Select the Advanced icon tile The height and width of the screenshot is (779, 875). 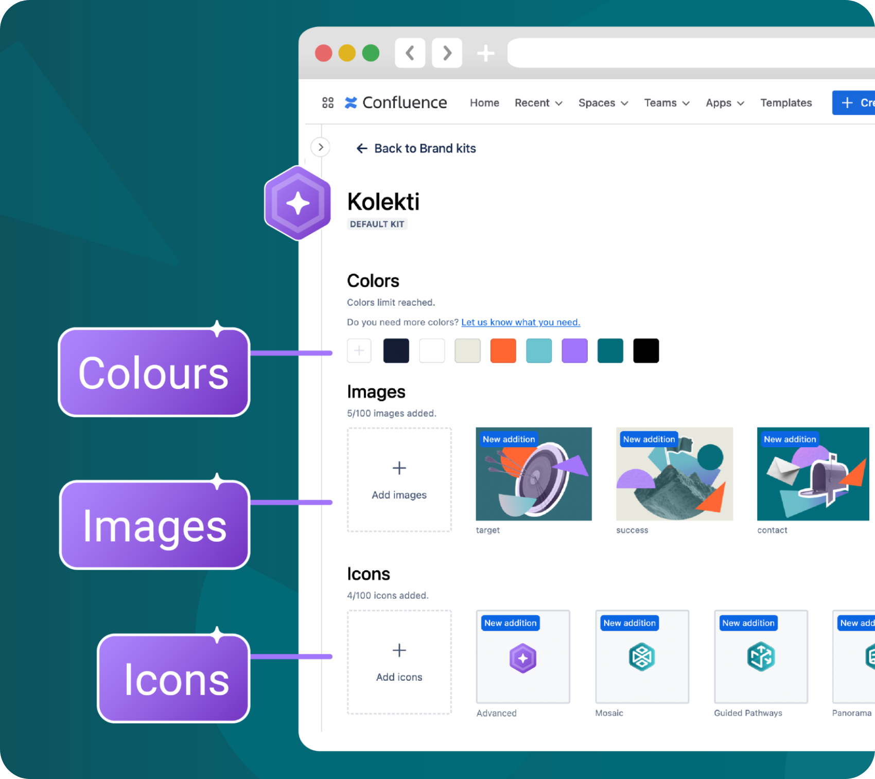pos(523,657)
